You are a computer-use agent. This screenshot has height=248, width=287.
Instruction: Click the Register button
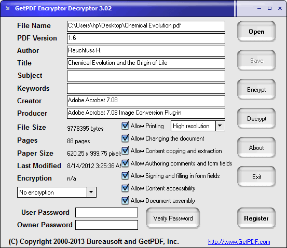pos(256,218)
